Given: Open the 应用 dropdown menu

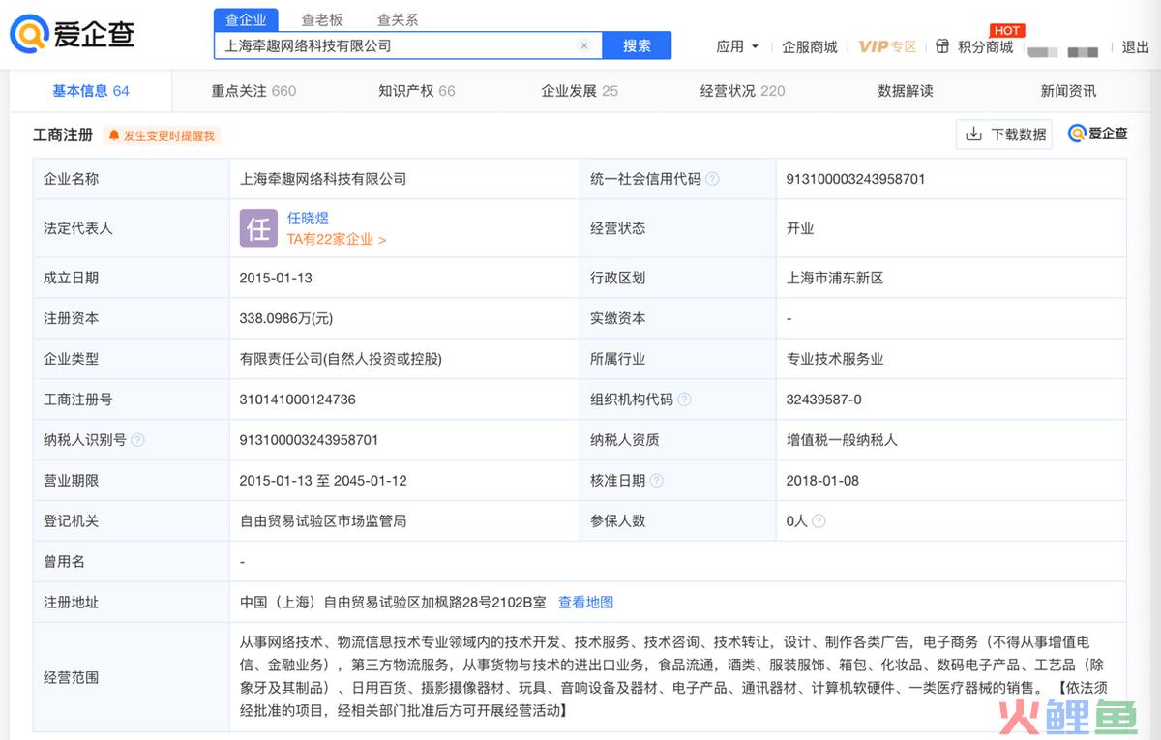Looking at the screenshot, I should 737,46.
